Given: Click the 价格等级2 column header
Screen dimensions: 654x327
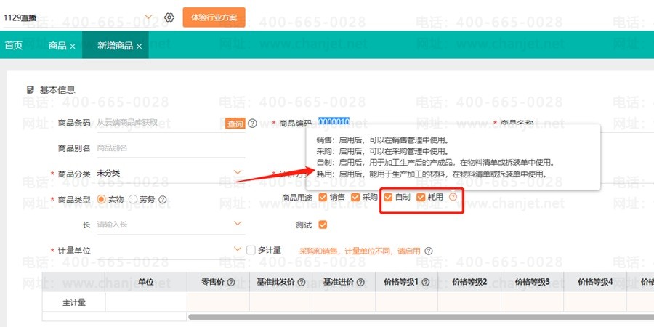Looking at the screenshot, I should (469, 283).
